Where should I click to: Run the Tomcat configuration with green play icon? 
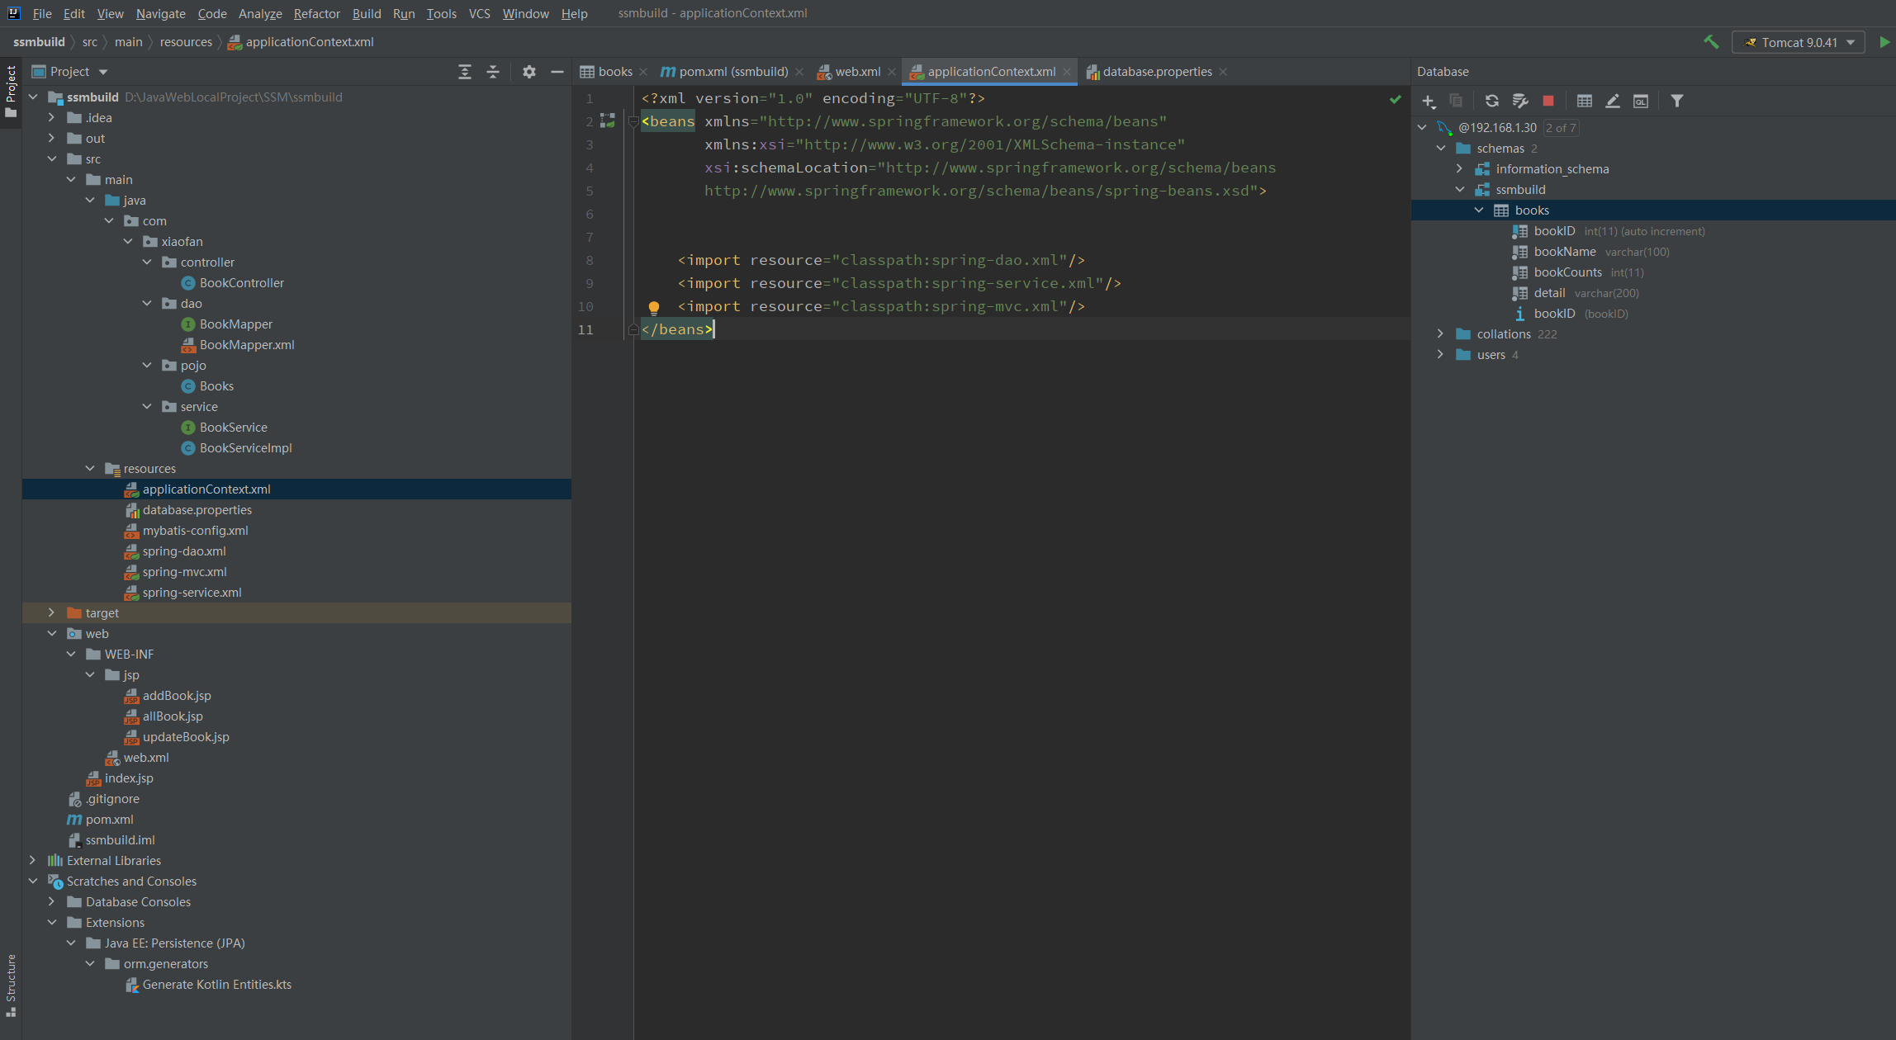[1884, 42]
